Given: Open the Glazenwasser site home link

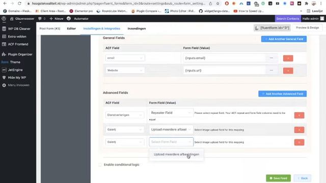Looking at the screenshot, I should (x=22, y=19).
